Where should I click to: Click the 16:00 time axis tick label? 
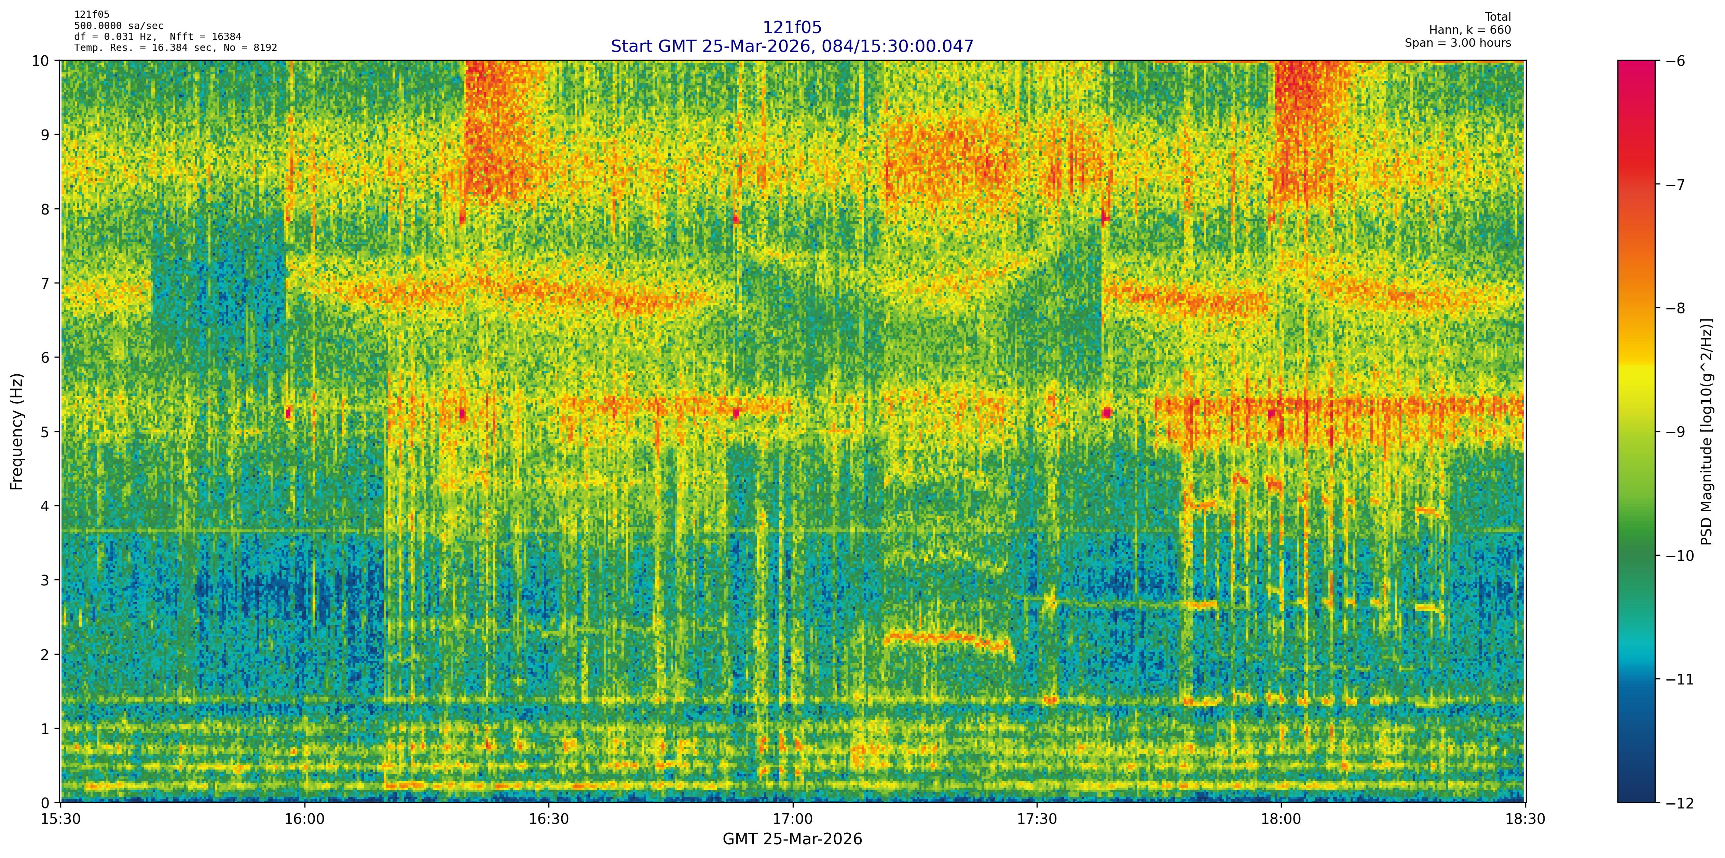[305, 819]
